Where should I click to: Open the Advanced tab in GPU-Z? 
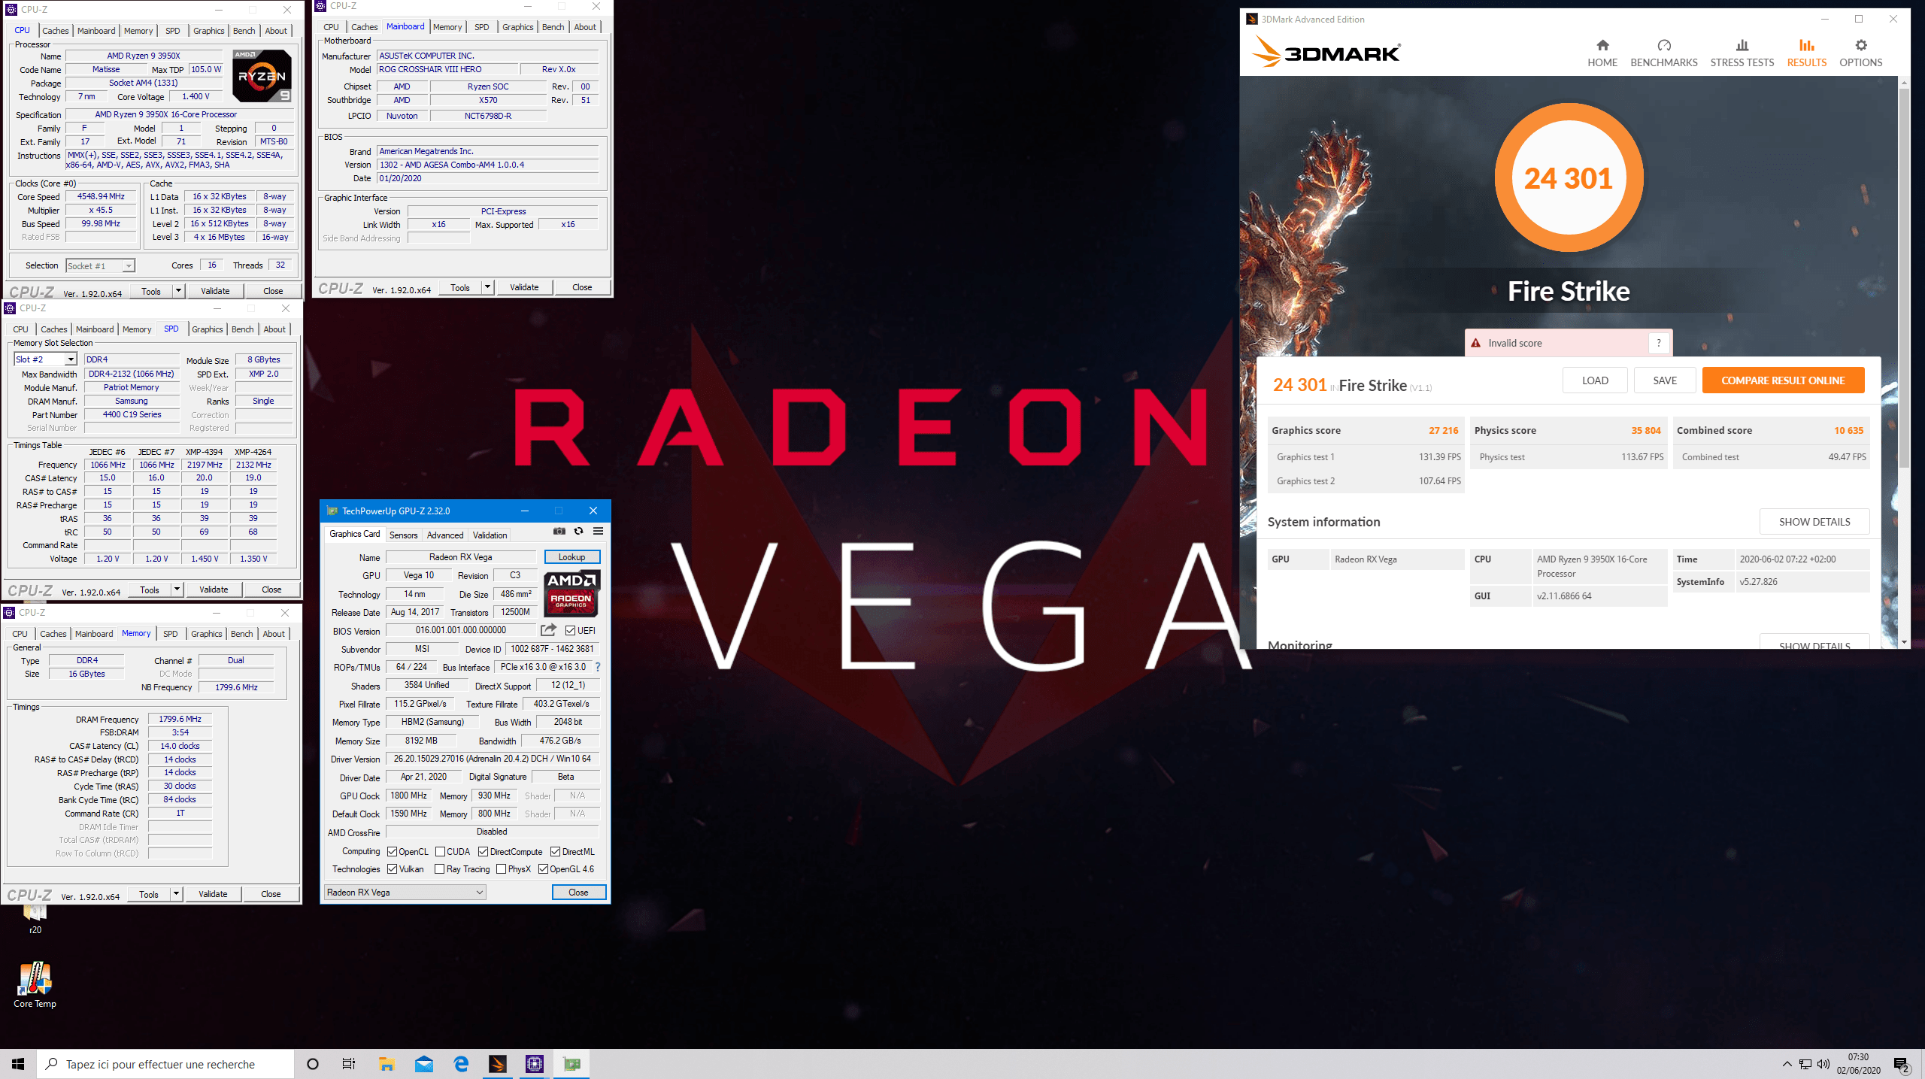[445, 535]
